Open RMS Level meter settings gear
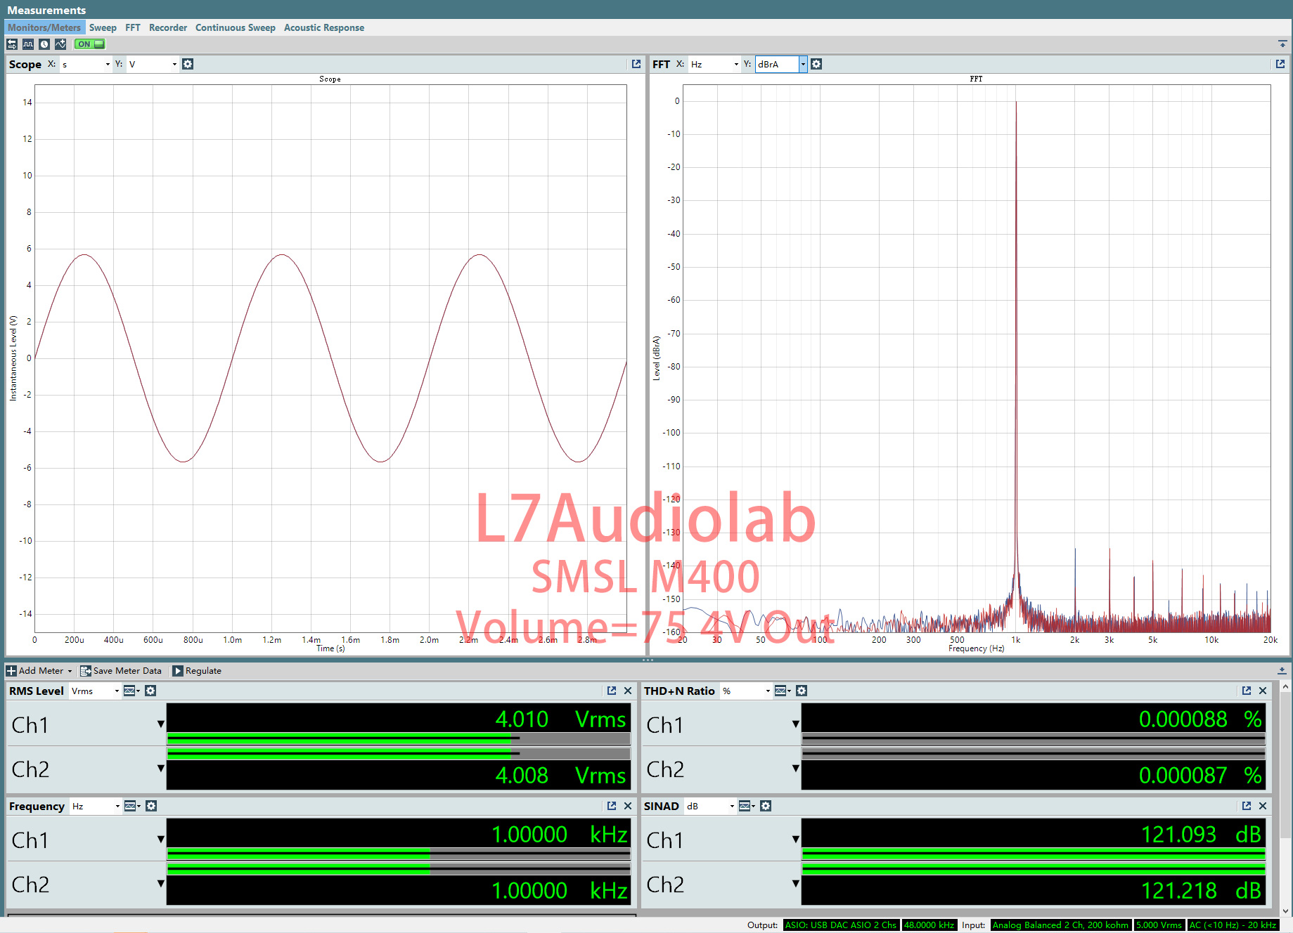This screenshot has height=933, width=1293. (x=150, y=691)
